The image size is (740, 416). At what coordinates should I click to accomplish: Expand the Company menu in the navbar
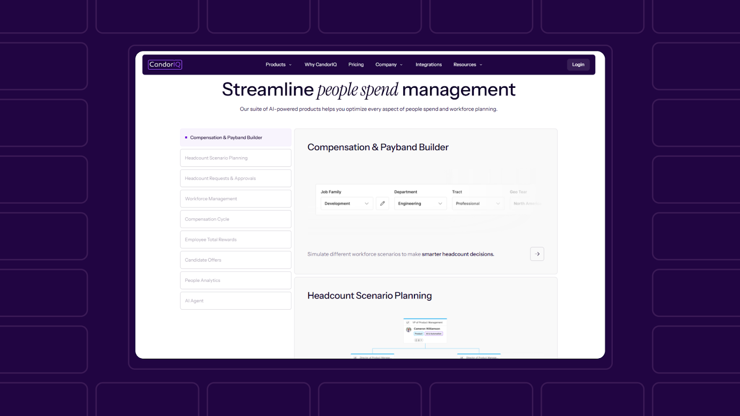388,64
